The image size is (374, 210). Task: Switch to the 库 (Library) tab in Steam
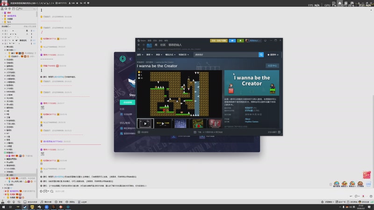(156, 45)
